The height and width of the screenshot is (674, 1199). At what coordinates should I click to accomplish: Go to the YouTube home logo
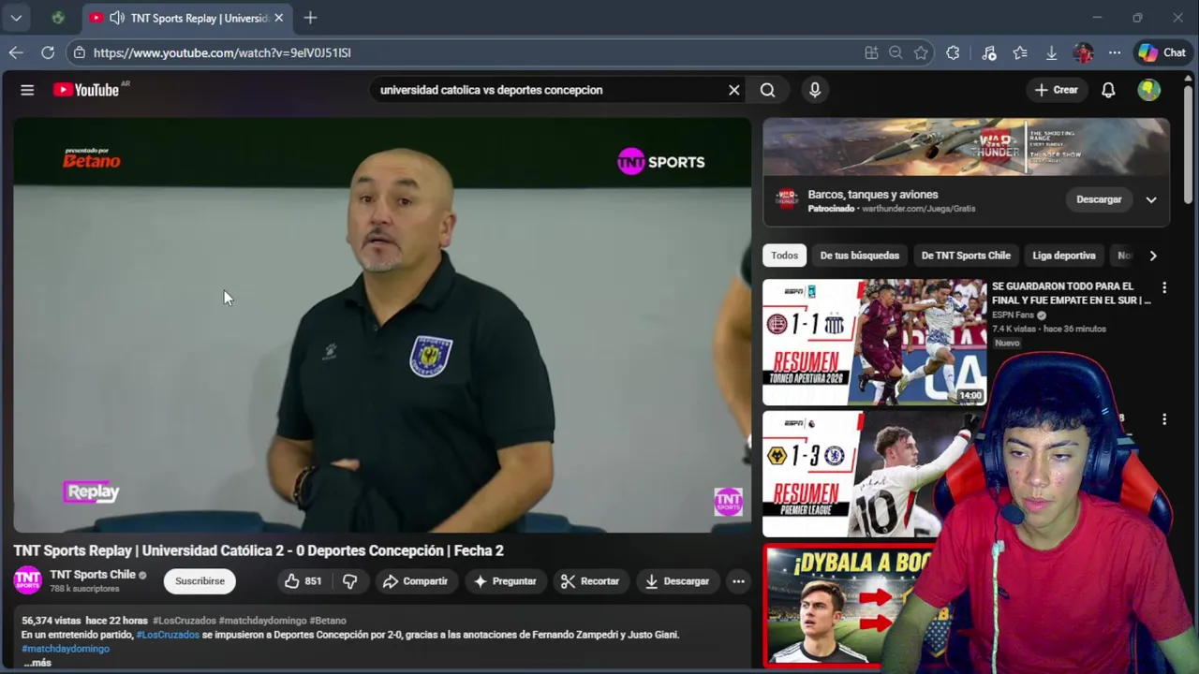[85, 90]
